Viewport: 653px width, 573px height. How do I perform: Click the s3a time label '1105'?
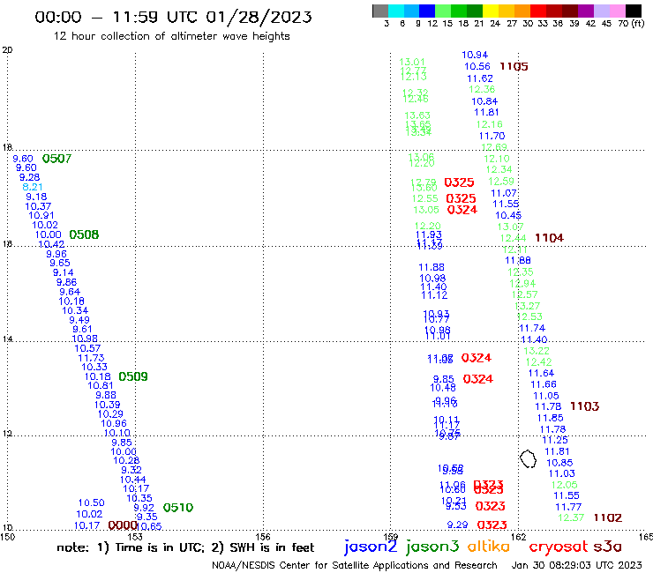click(514, 67)
